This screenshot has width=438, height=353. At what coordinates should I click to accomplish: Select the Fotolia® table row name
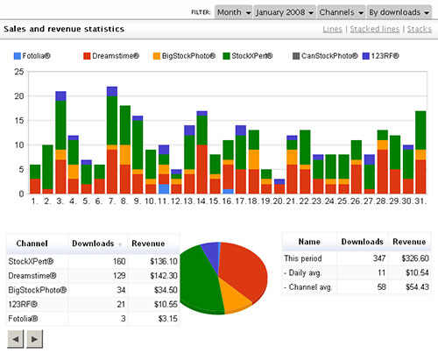23,319
